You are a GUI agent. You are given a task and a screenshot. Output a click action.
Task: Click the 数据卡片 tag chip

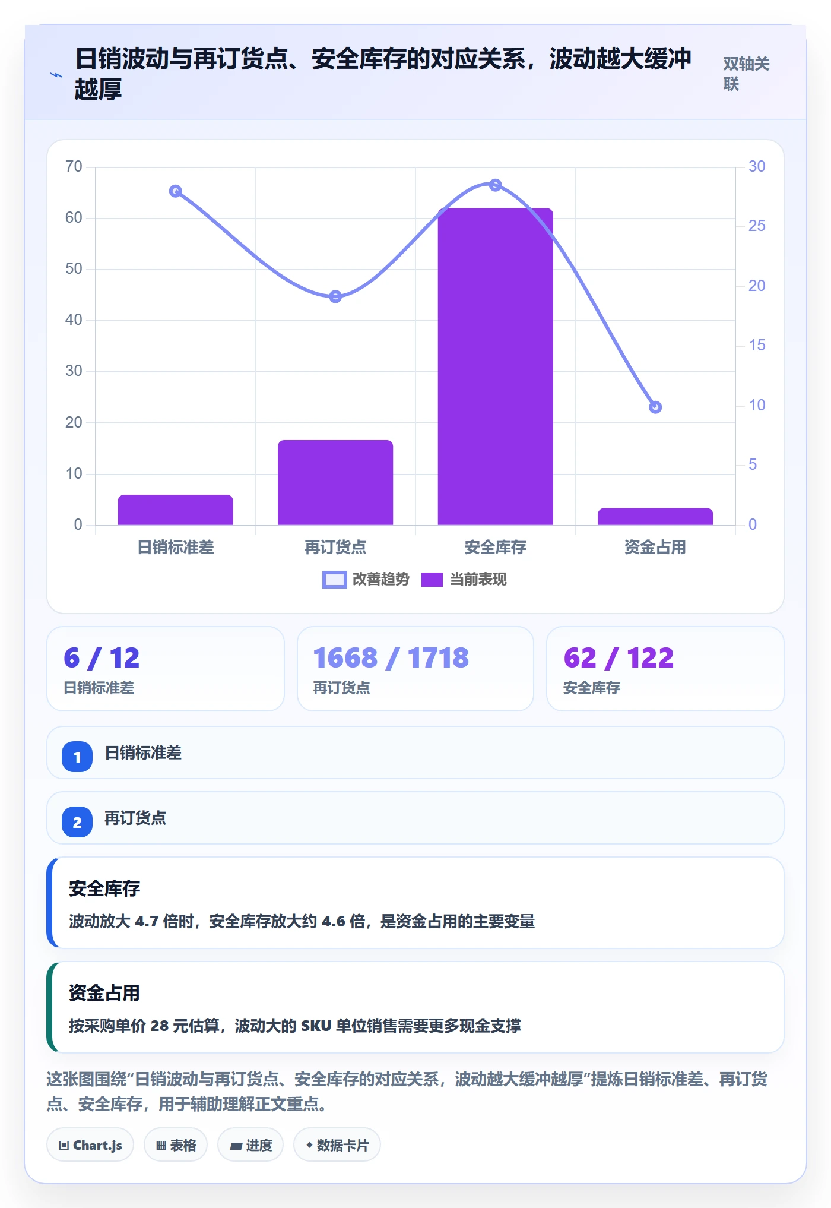[337, 1145]
